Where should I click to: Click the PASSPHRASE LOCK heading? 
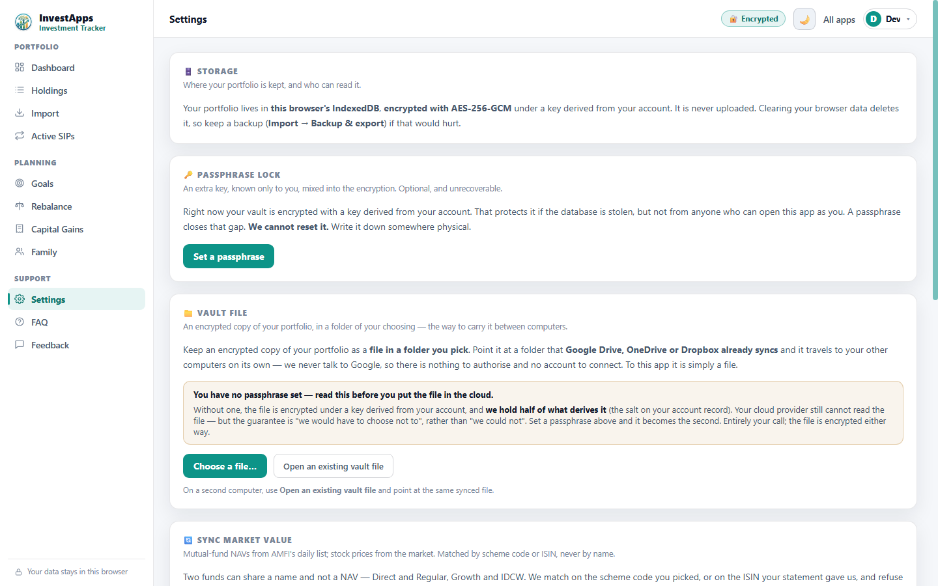(x=238, y=175)
